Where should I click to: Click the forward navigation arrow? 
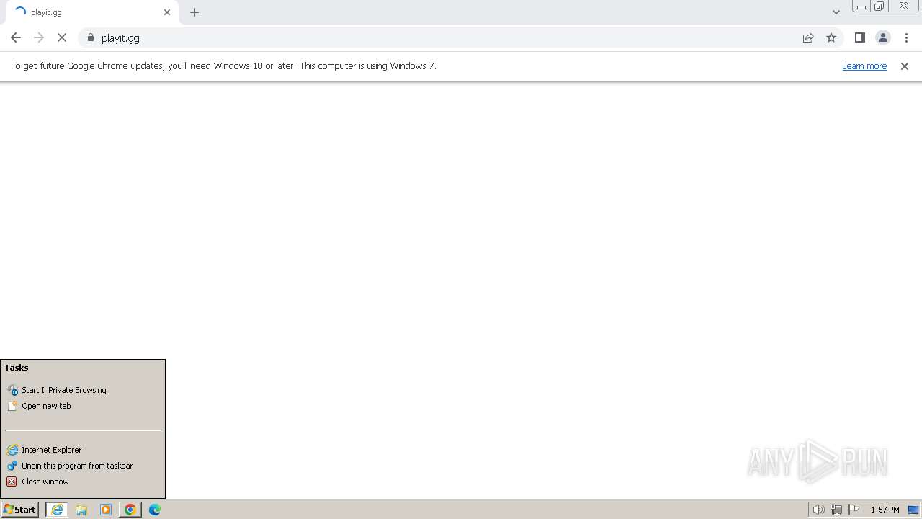tap(39, 37)
